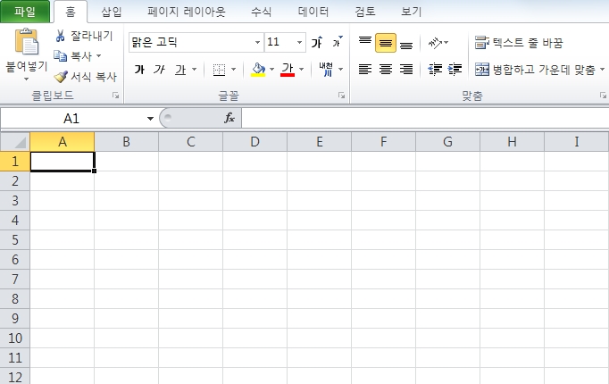Screen dimensions: 609x384
Task: Open font color dropdown arrow
Action: click(302, 70)
